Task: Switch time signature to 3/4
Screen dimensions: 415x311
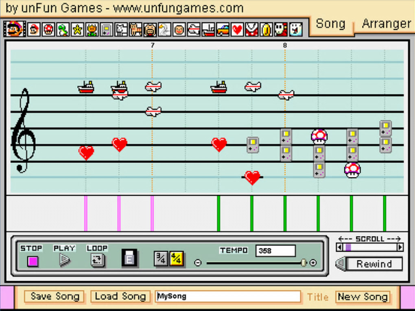Action: click(161, 258)
